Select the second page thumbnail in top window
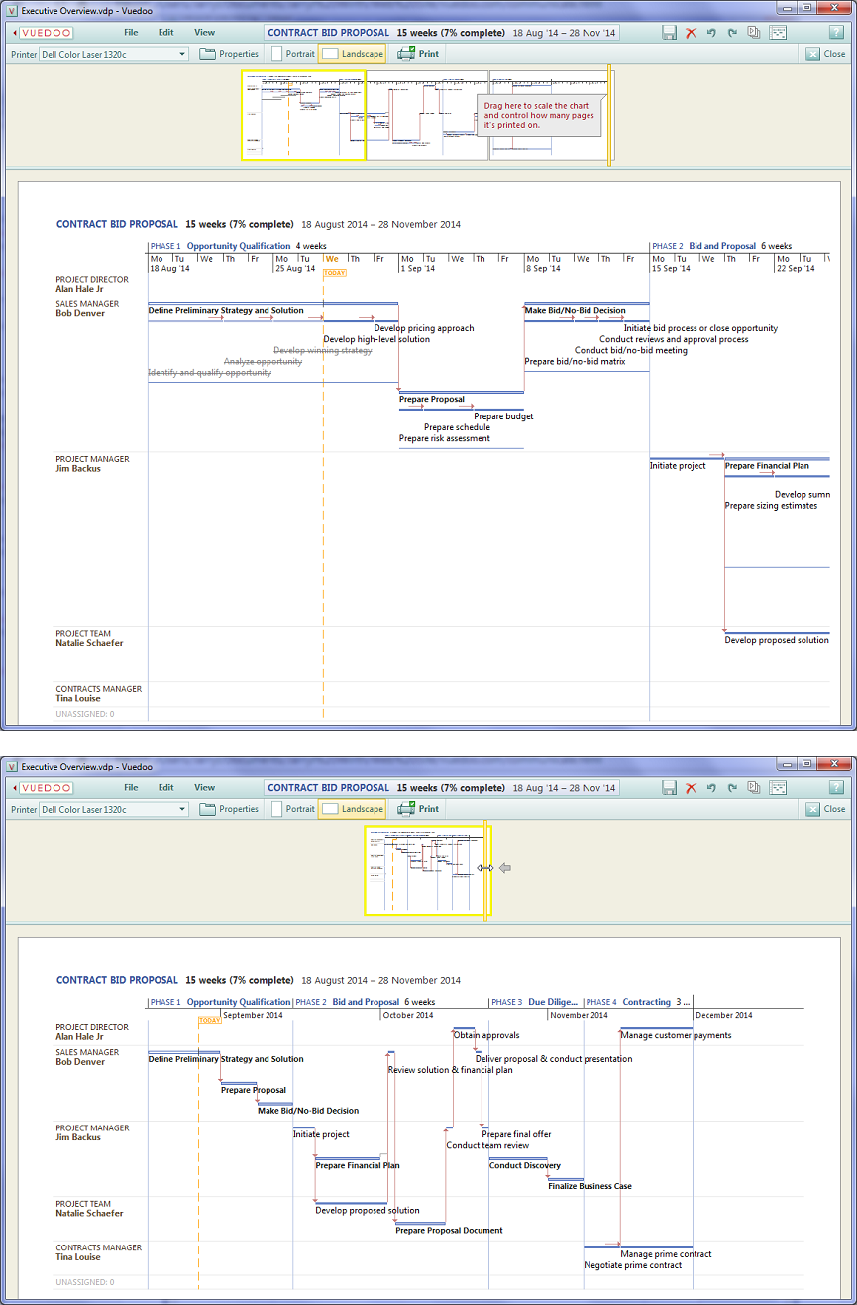857x1305 pixels. 427,115
